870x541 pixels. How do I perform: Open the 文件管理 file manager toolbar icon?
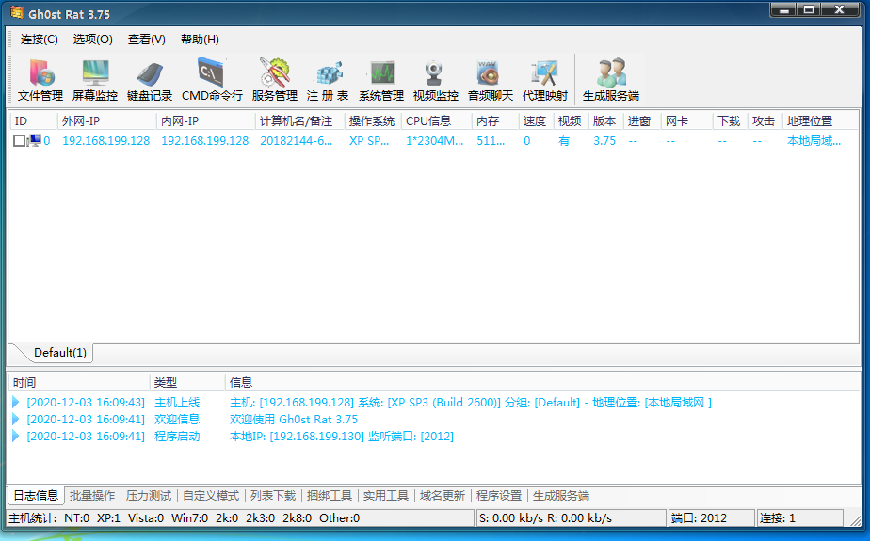[x=40, y=80]
